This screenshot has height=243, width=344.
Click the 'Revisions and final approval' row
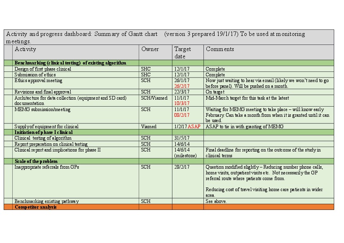43,92
